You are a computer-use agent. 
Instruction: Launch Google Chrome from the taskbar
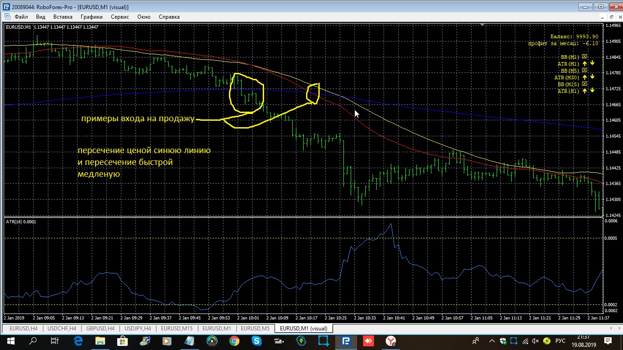[234, 341]
